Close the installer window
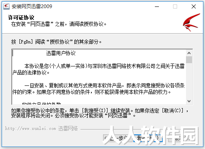Viewport: 205px width, 149px height. pyautogui.click(x=194, y=6)
